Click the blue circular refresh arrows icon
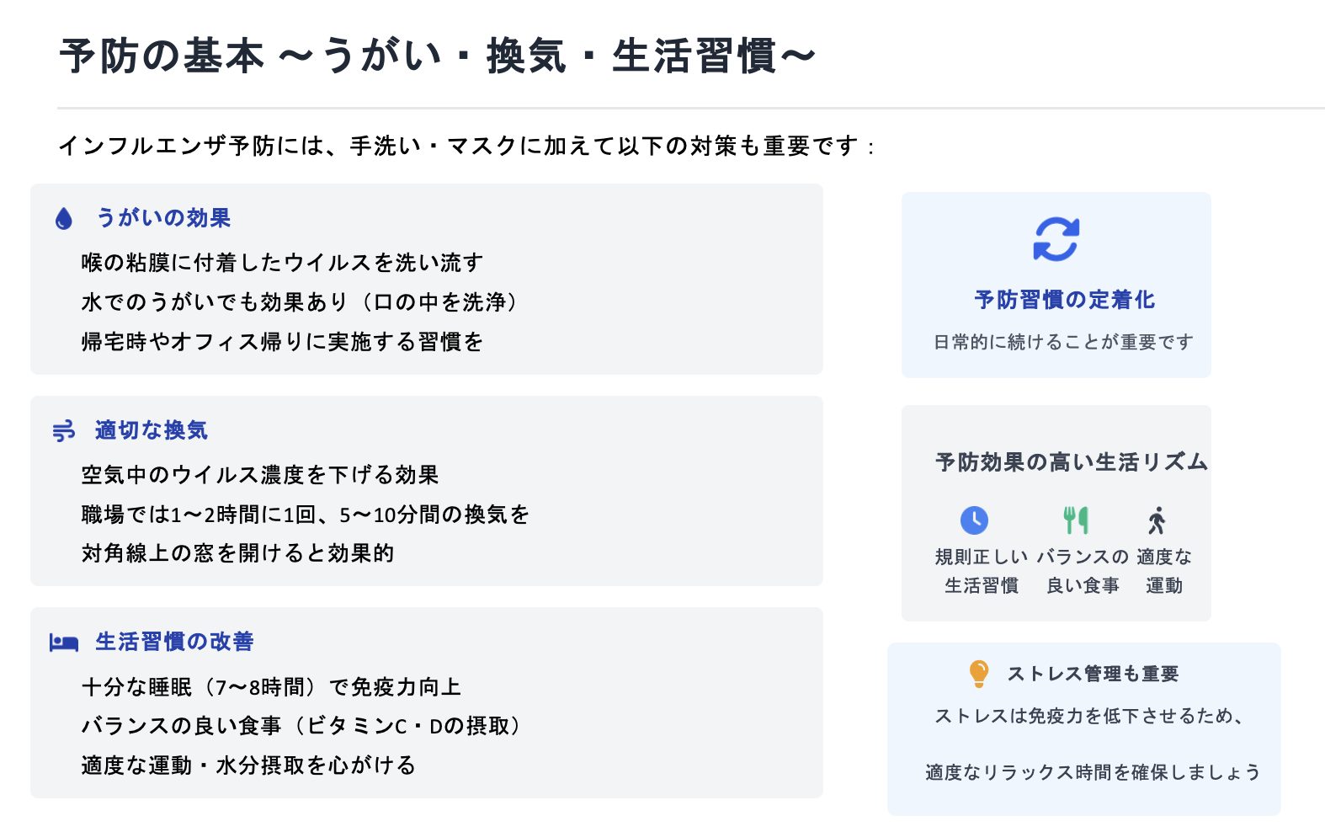The width and height of the screenshot is (1325, 832). (1056, 239)
